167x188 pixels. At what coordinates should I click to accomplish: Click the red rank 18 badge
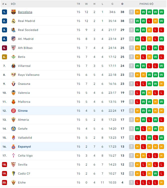(4, 165)
